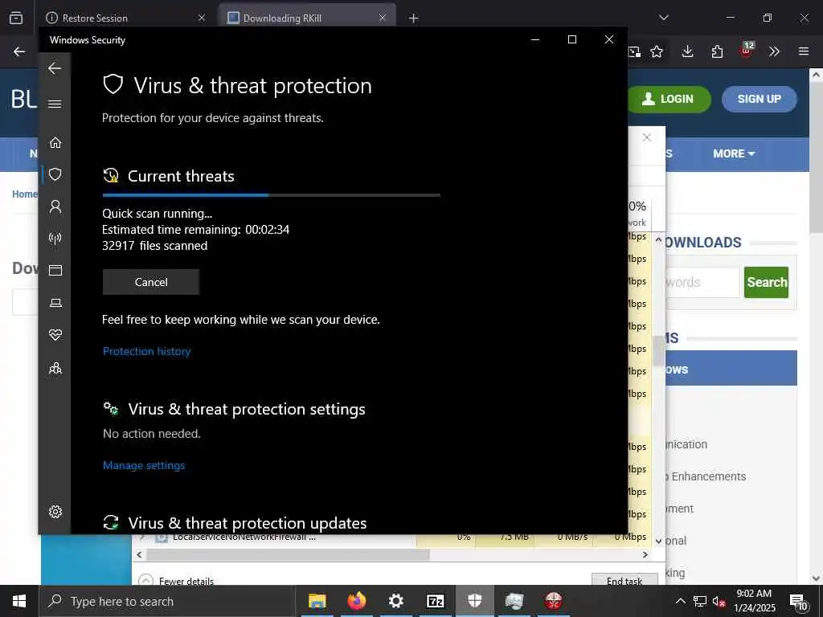Click the LOGIN button on the website
Screen dimensions: 823x617
(x=669, y=99)
